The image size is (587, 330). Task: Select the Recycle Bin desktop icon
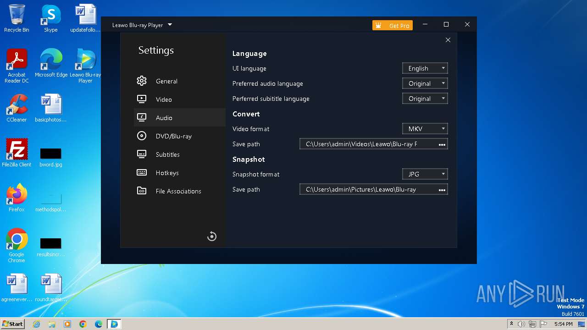(17, 18)
